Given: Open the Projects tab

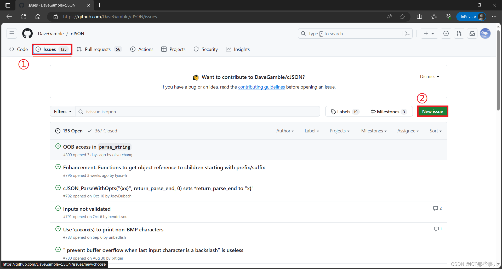Looking at the screenshot, I should 174,49.
